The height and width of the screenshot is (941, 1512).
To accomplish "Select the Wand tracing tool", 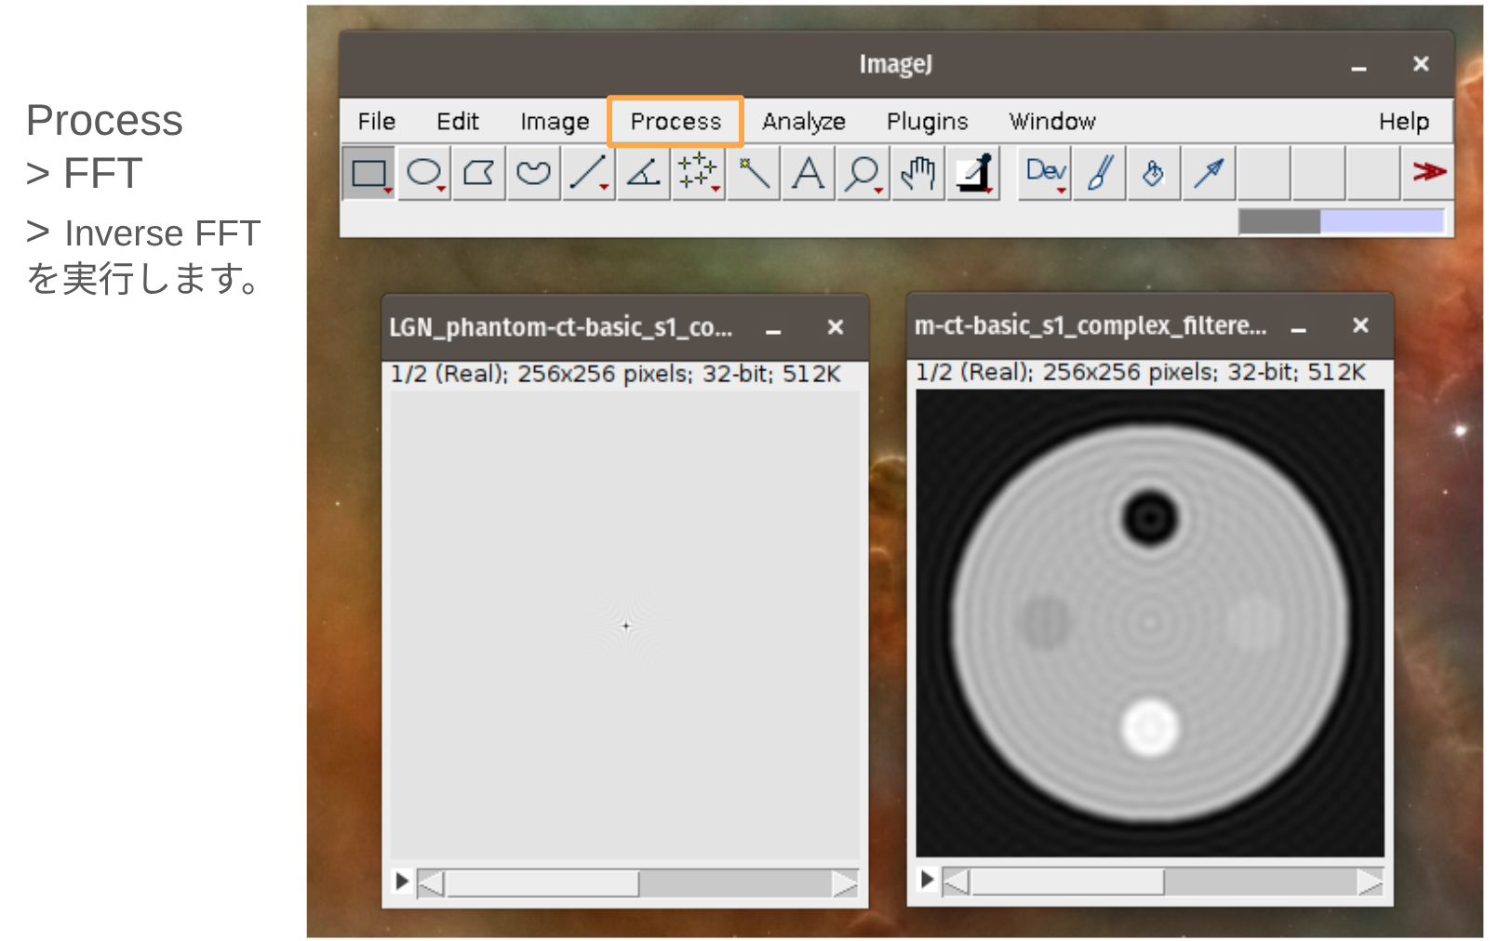I will point(754,173).
